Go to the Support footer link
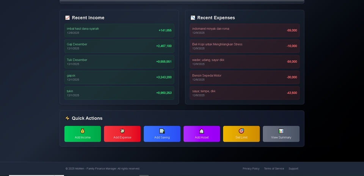Viewport: 364px width, 176px height. pos(293,169)
